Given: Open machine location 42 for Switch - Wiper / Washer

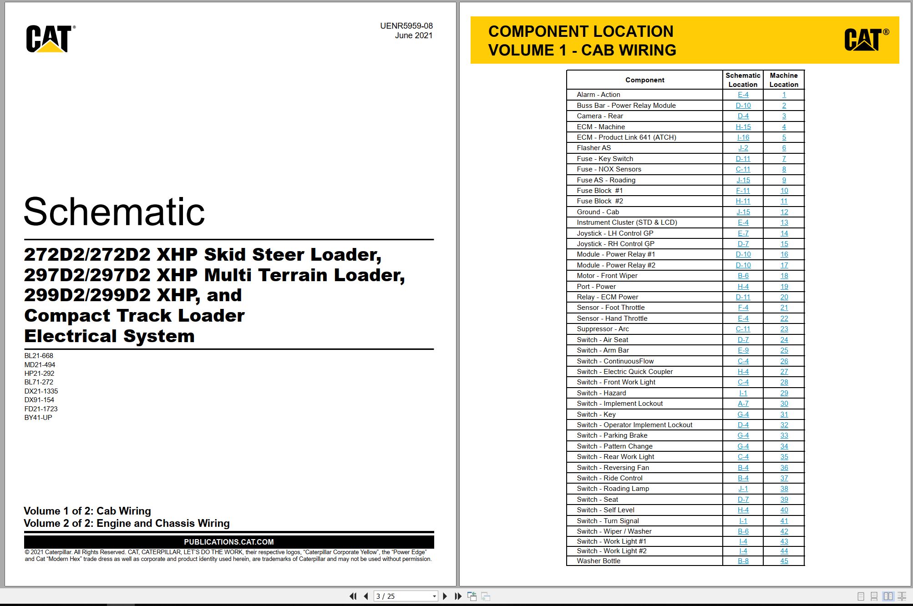Looking at the screenshot, I should click(x=784, y=531).
